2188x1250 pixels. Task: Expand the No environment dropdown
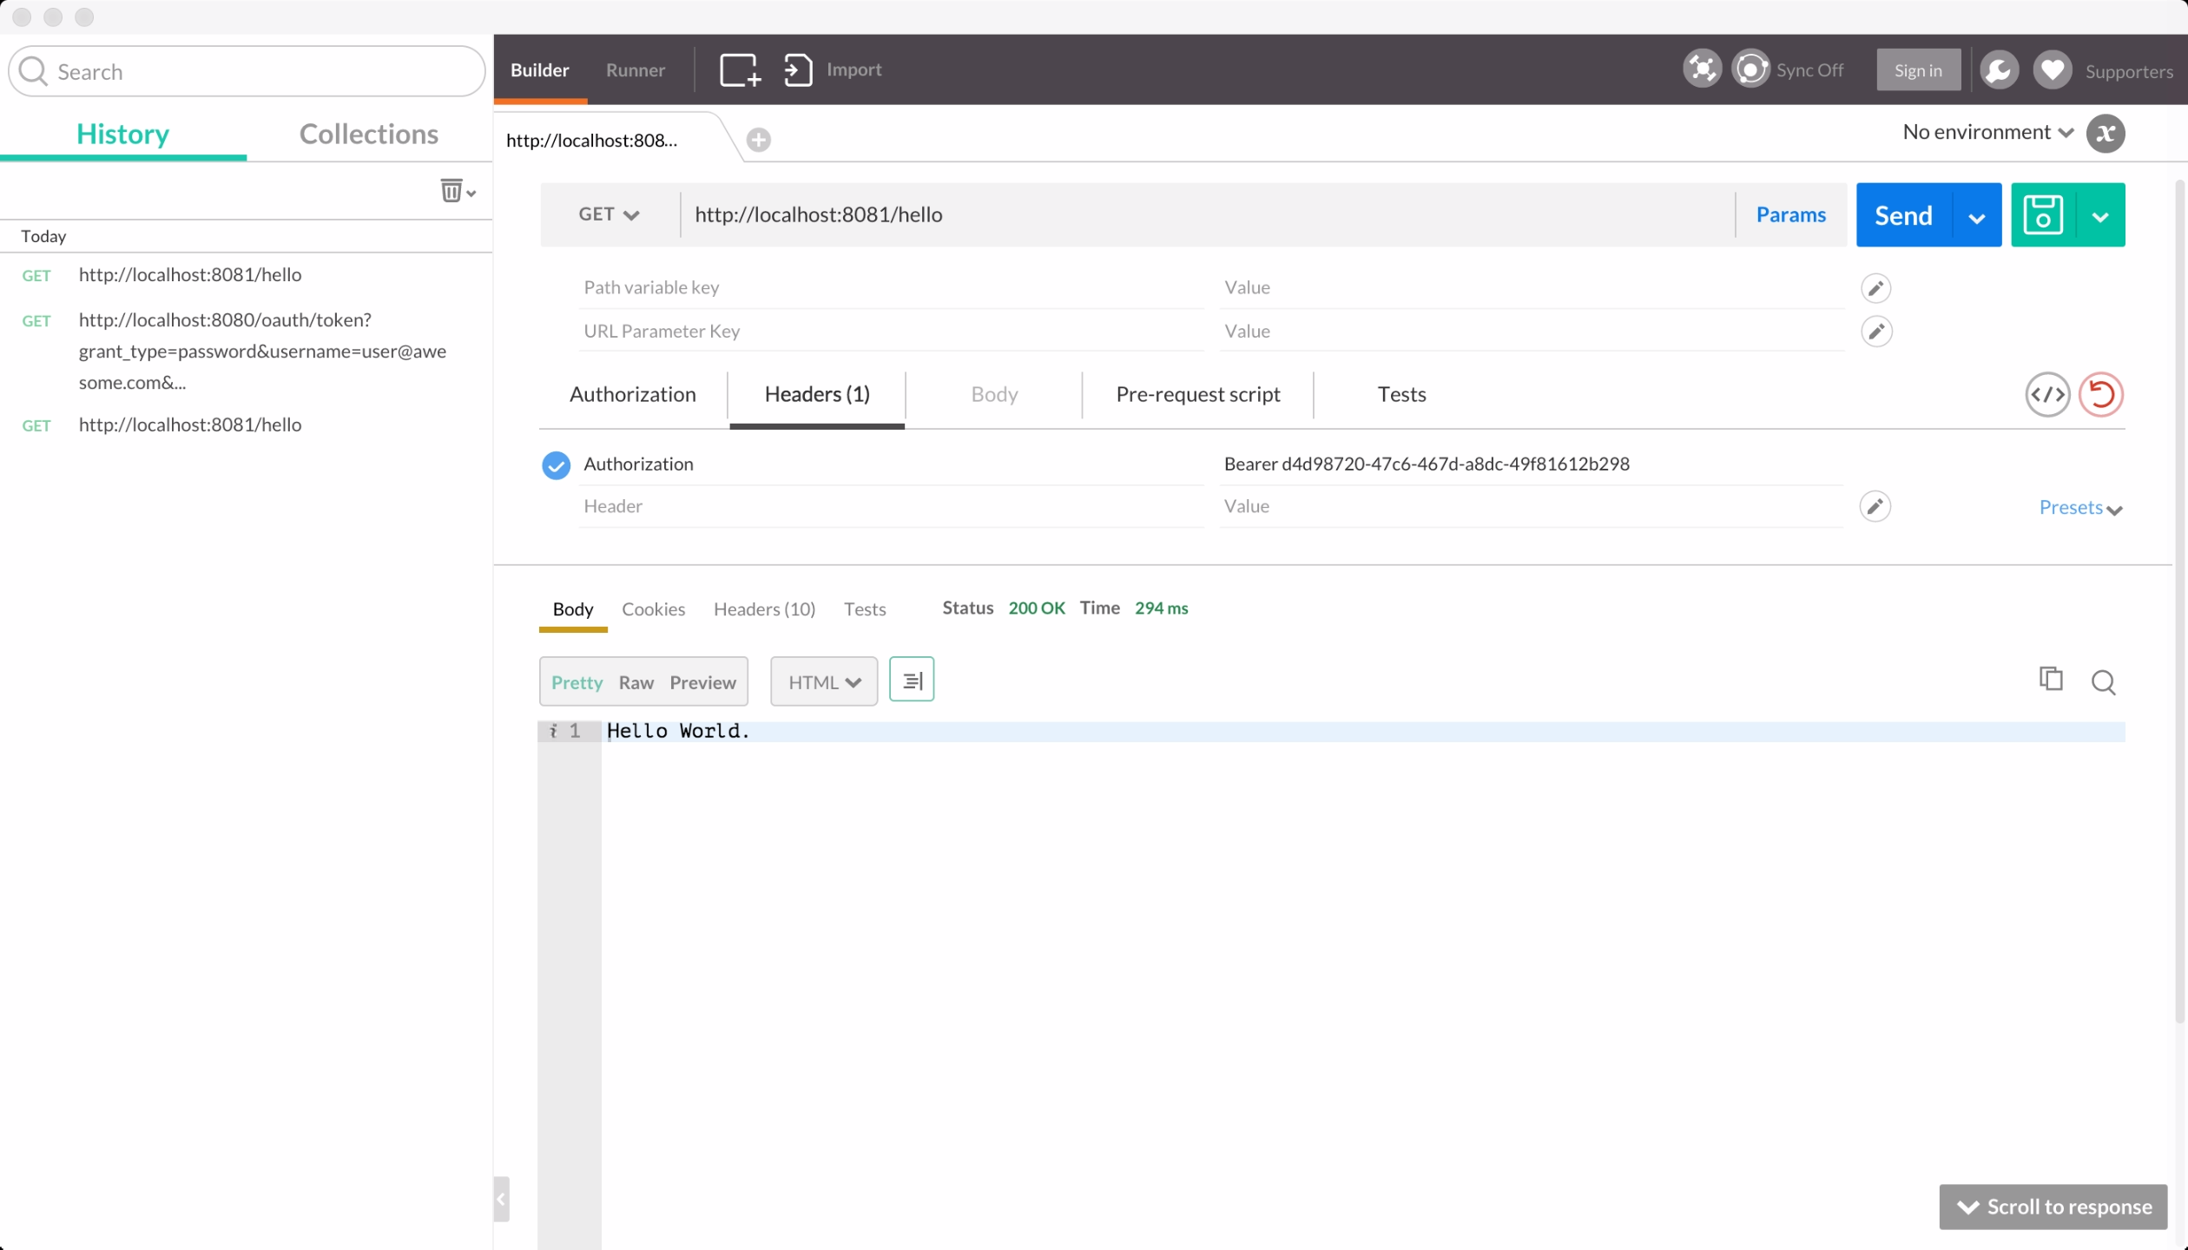(x=1987, y=132)
